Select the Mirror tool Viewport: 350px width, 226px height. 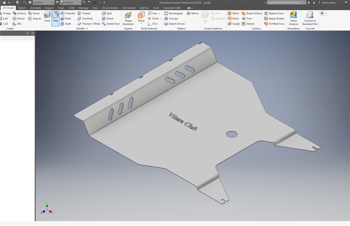pyautogui.click(x=192, y=13)
